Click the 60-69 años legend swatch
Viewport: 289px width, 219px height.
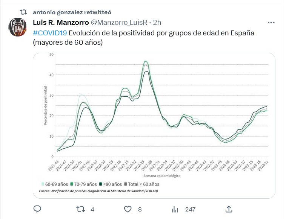43,184
